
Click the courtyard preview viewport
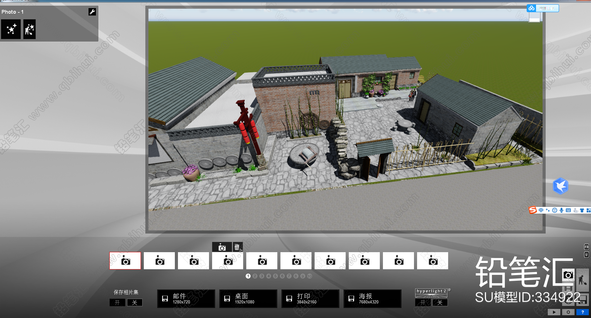click(345, 120)
